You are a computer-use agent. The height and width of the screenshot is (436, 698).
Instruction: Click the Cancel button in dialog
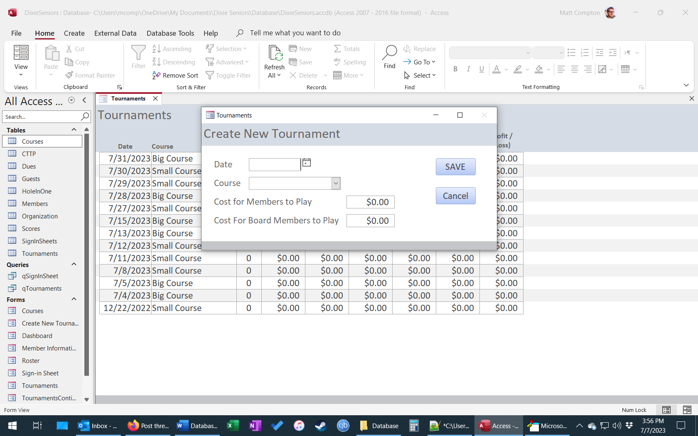click(x=455, y=196)
